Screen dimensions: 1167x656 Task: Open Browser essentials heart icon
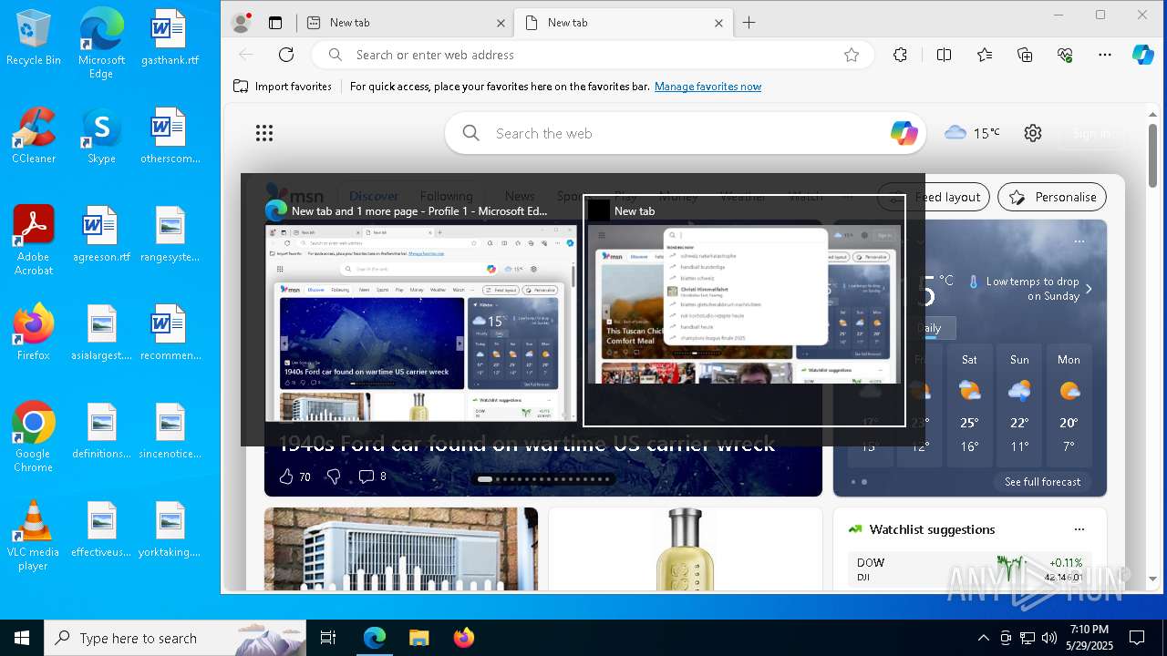1065,55
